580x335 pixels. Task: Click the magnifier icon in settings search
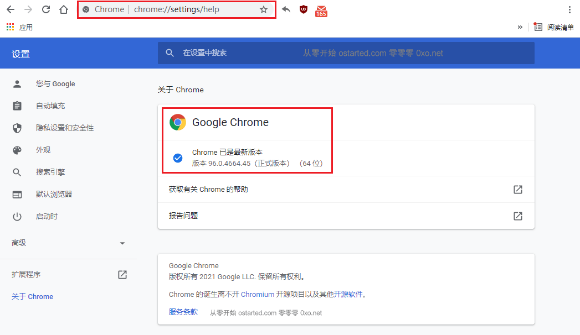tap(170, 53)
